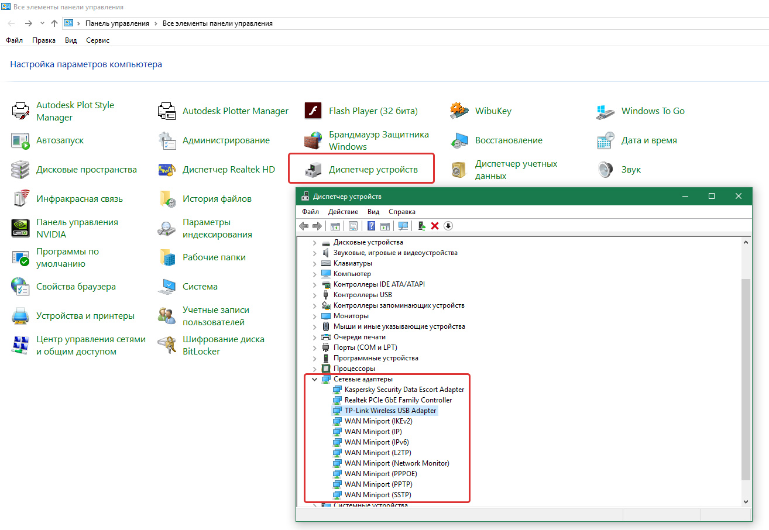769x530 pixels.
Task: Expand Контроллеры USB node
Action: tap(315, 295)
